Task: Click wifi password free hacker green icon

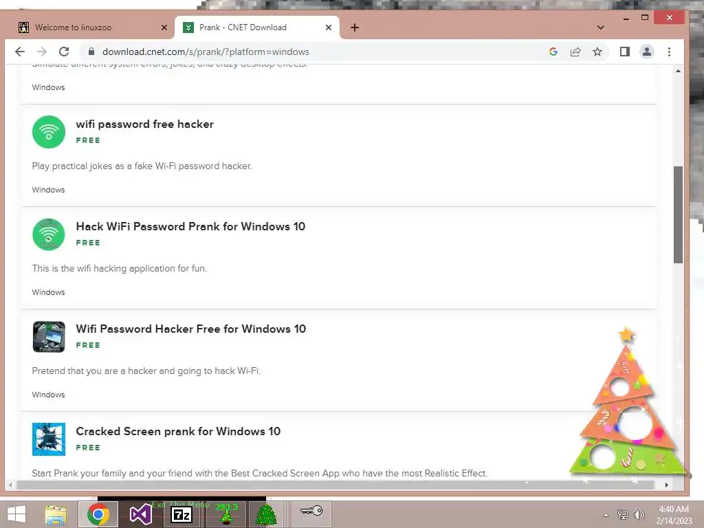Action: point(49,132)
